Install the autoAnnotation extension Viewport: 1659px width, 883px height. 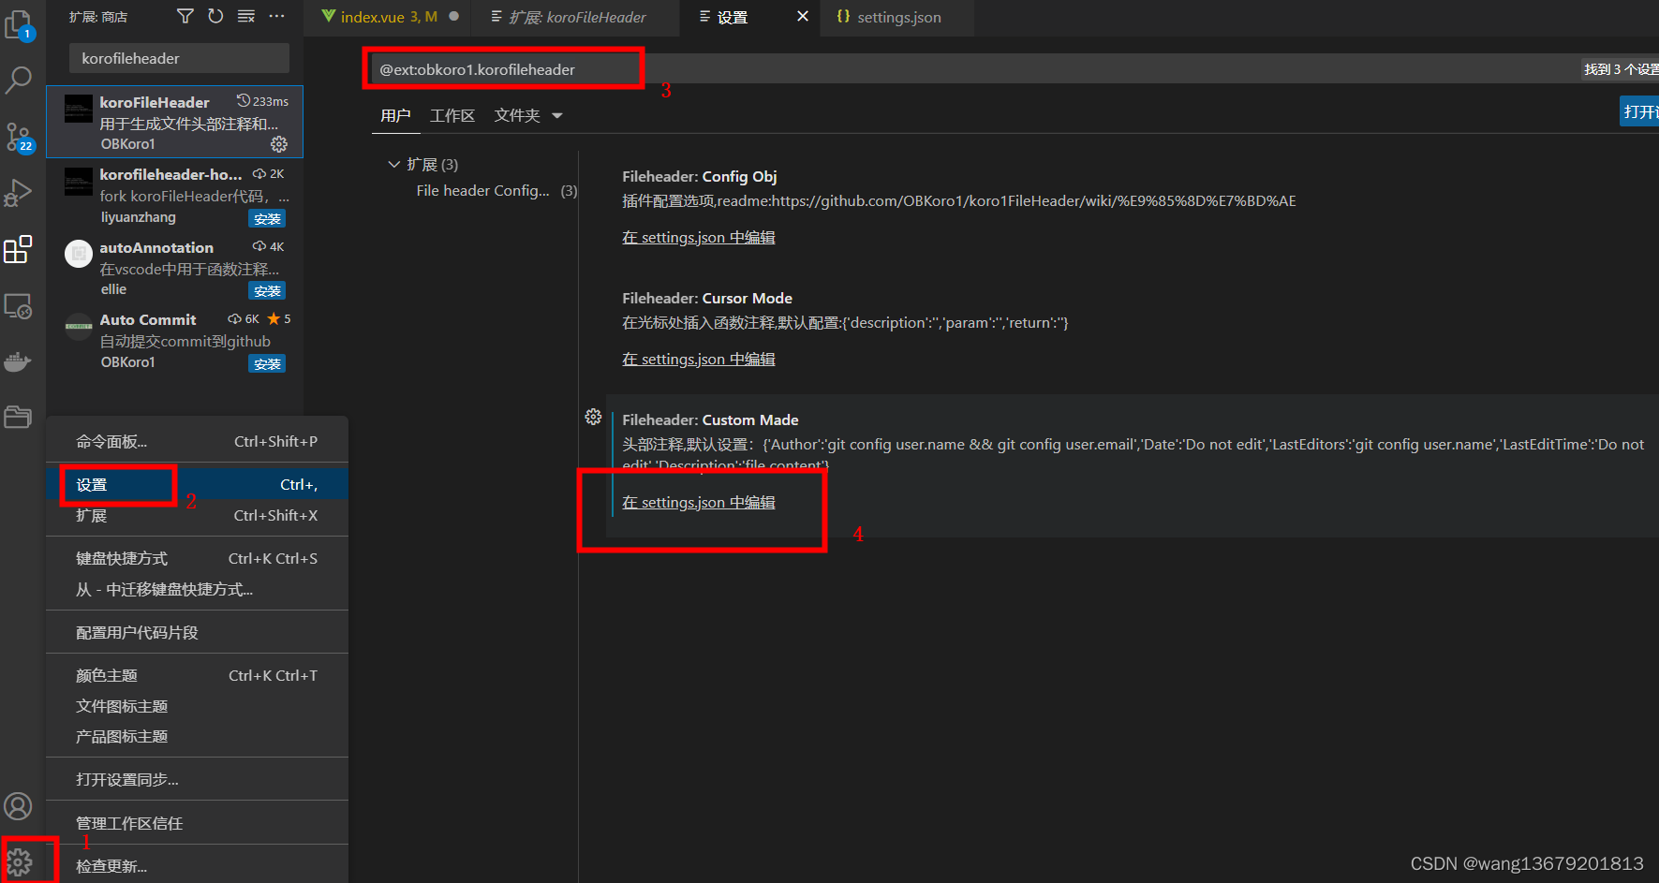pos(267,291)
